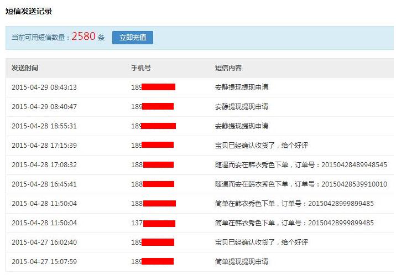396x279 pixels.
Task: Click the 发送时间 column header
Action: tap(25, 68)
